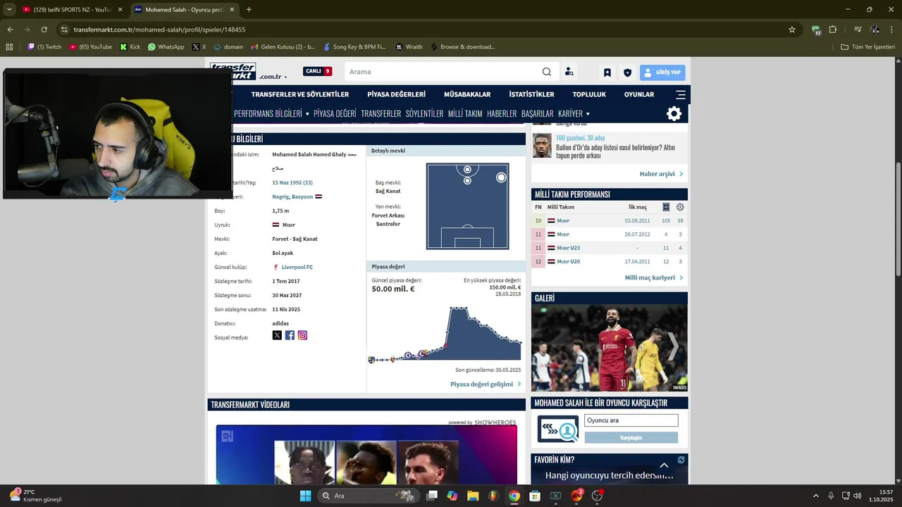Click the Transfermarkt logo

click(x=233, y=72)
